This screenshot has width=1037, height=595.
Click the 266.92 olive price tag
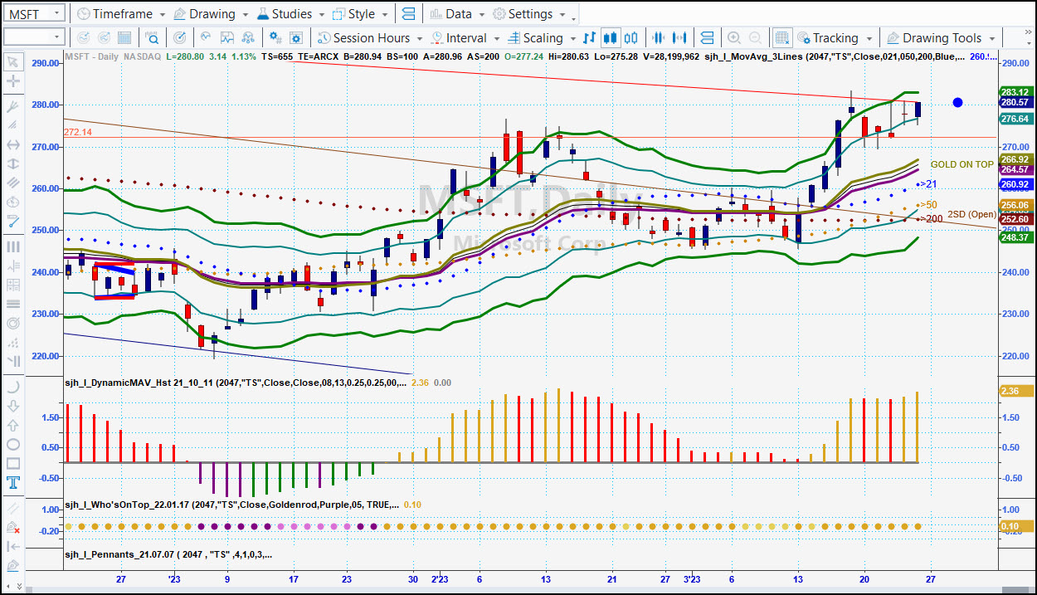coord(1015,159)
